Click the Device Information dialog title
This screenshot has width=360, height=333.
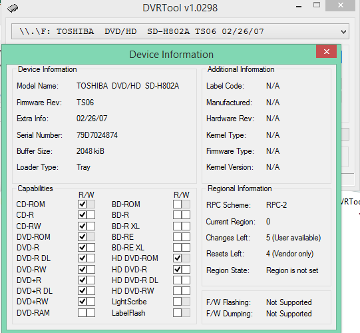[x=171, y=55]
